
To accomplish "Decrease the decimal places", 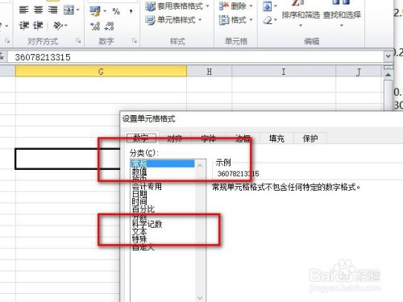I will 110,26.
